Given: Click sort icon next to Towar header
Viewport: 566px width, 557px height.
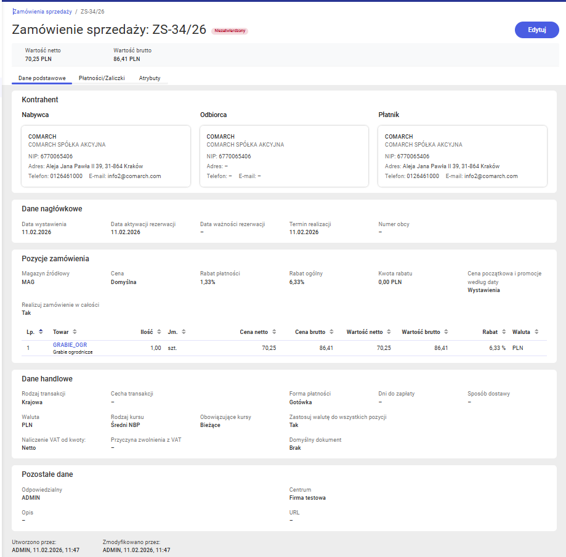Looking at the screenshot, I should pos(75,332).
